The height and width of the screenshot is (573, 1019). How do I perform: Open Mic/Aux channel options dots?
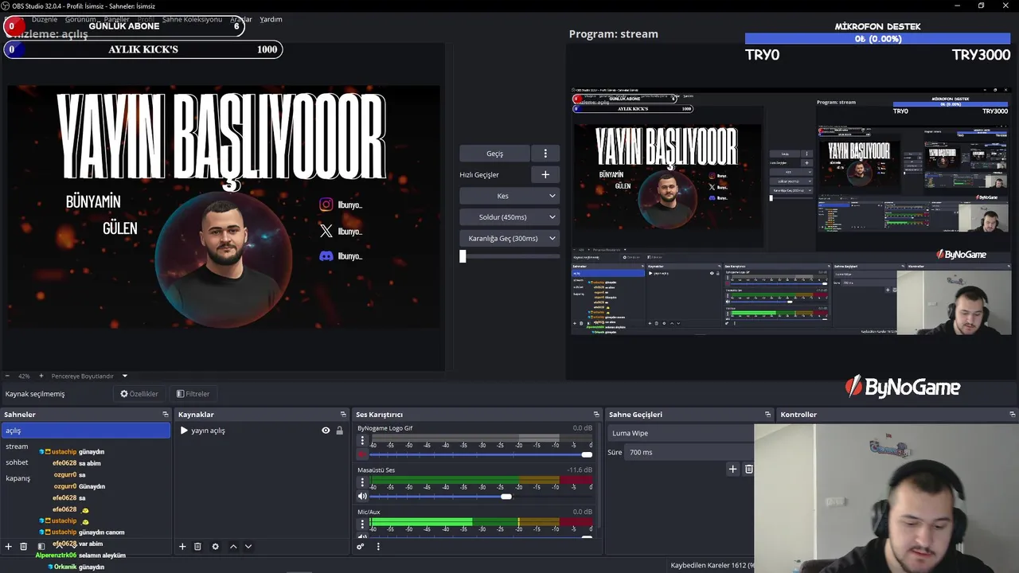tap(362, 524)
